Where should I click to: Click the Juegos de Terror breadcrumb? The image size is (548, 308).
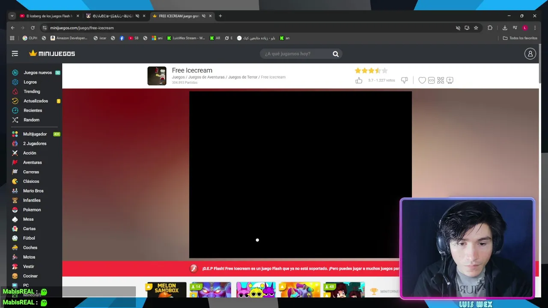[243, 77]
